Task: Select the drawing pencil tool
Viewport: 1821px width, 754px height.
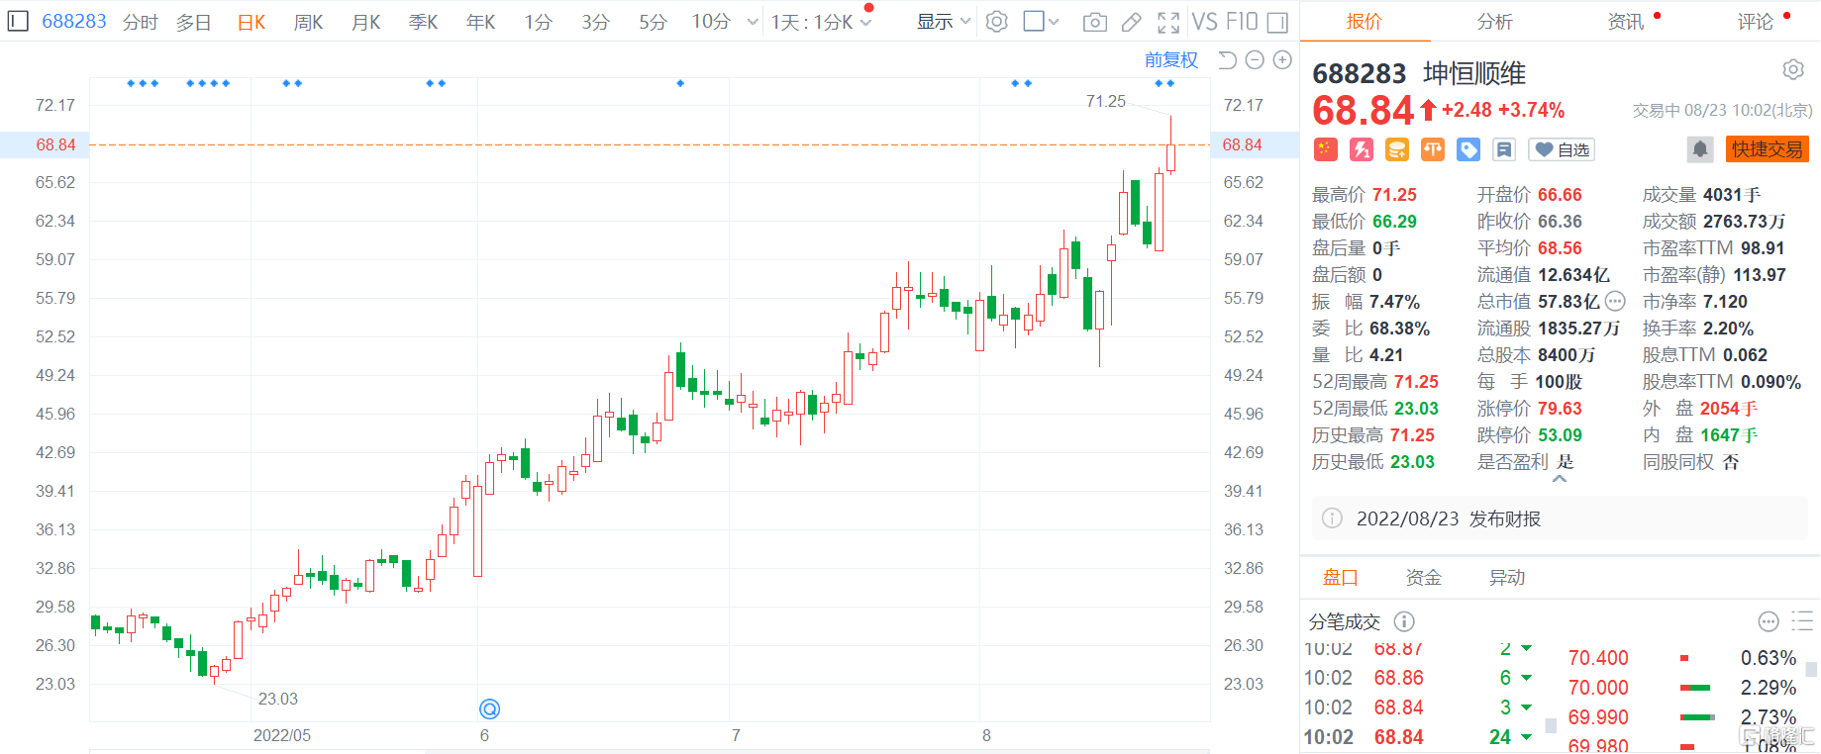Action: coord(1131,22)
